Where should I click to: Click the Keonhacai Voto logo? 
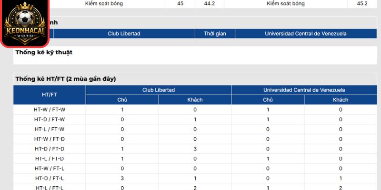tap(25, 23)
